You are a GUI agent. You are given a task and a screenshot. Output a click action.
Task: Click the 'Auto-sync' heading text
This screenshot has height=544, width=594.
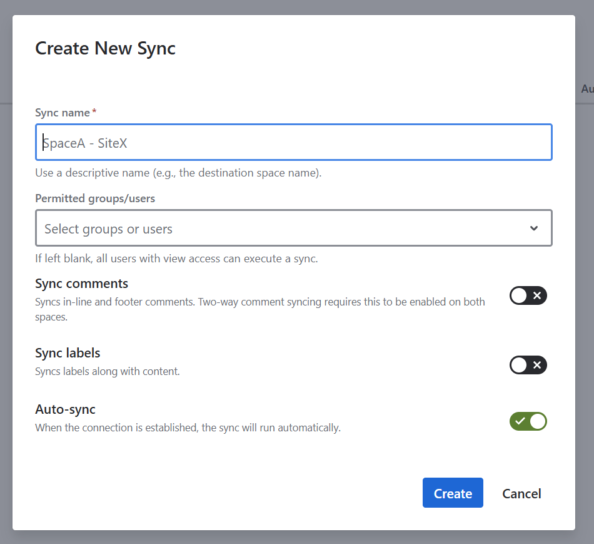coord(65,409)
